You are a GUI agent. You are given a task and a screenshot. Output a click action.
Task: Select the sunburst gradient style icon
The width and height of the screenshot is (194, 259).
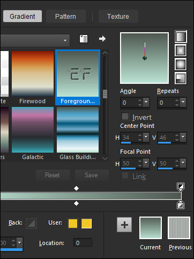[x=181, y=64]
